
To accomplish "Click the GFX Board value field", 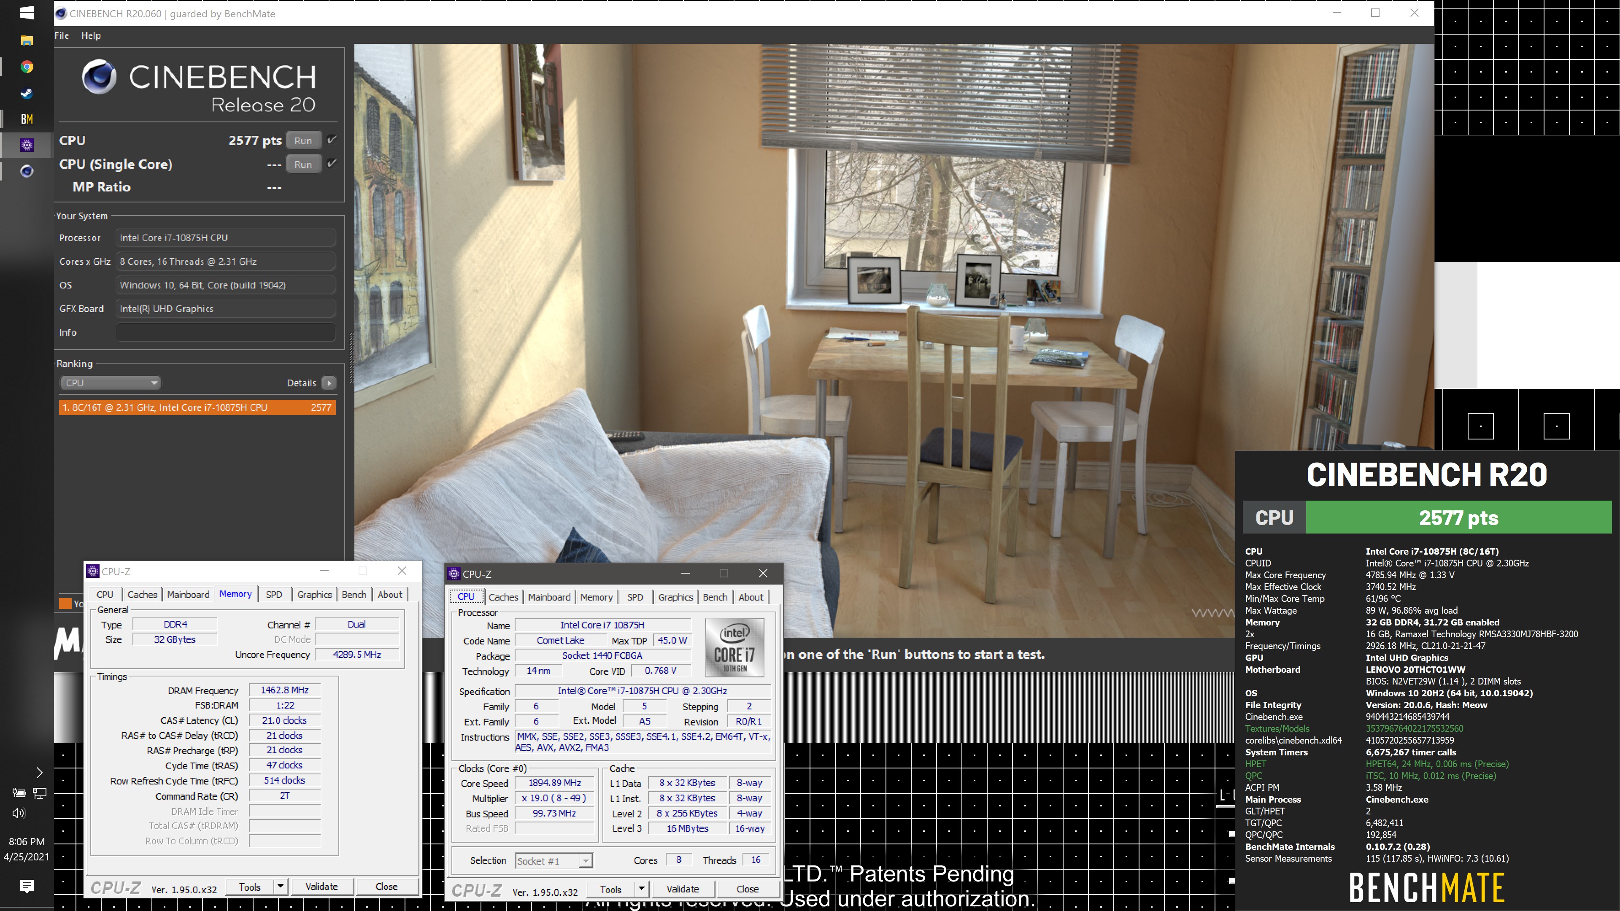I will (225, 309).
